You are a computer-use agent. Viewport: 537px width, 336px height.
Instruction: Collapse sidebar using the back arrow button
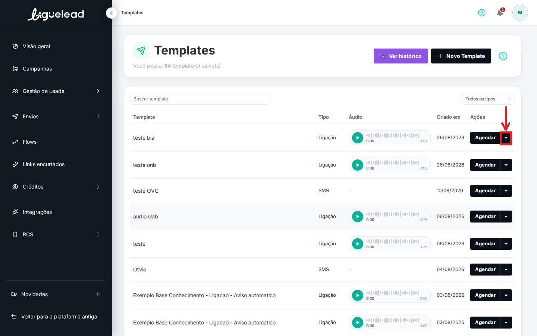pyautogui.click(x=111, y=13)
